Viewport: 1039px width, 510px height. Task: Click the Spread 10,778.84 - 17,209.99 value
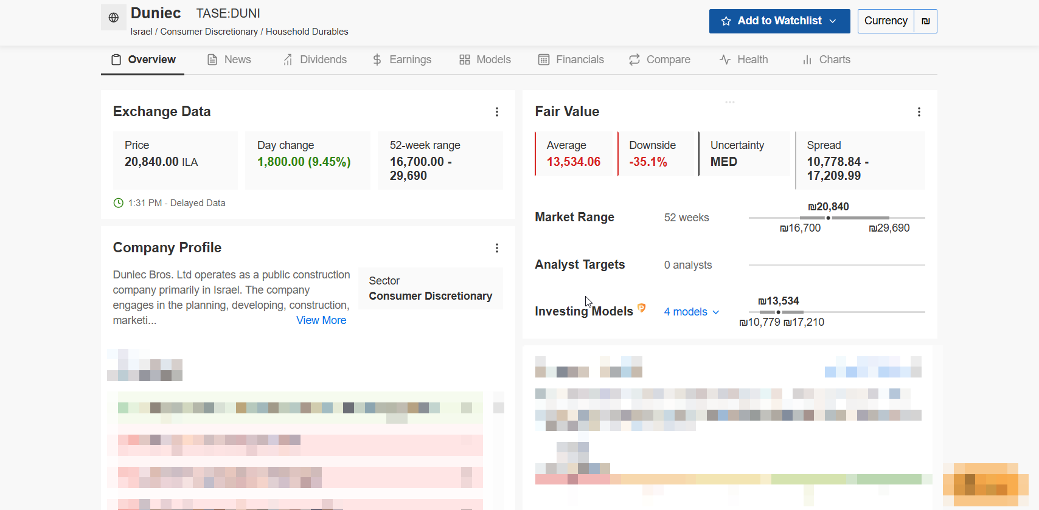[x=838, y=169]
